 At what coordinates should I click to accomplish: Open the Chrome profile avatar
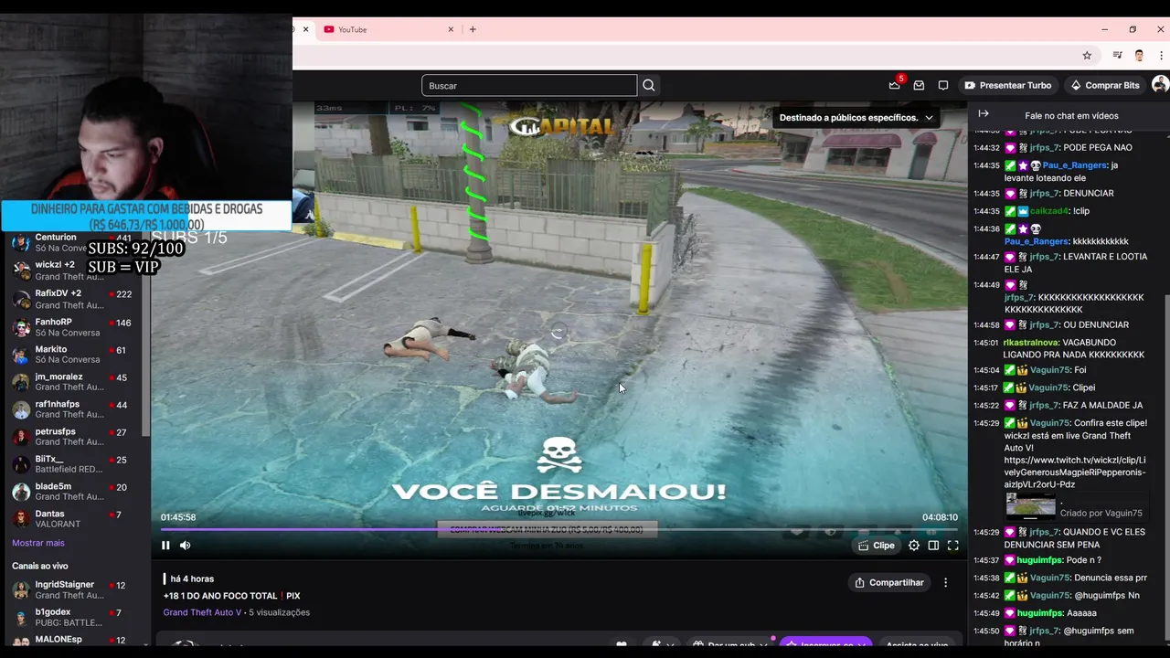click(1139, 56)
